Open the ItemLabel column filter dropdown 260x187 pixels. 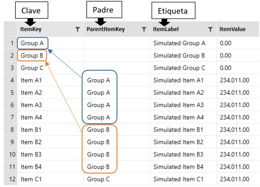[x=210, y=29]
